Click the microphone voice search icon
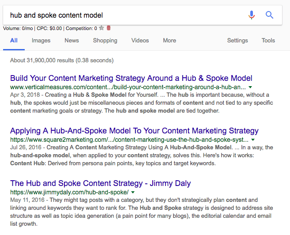Screen dimensions: 290x235 pyautogui.click(x=252, y=15)
